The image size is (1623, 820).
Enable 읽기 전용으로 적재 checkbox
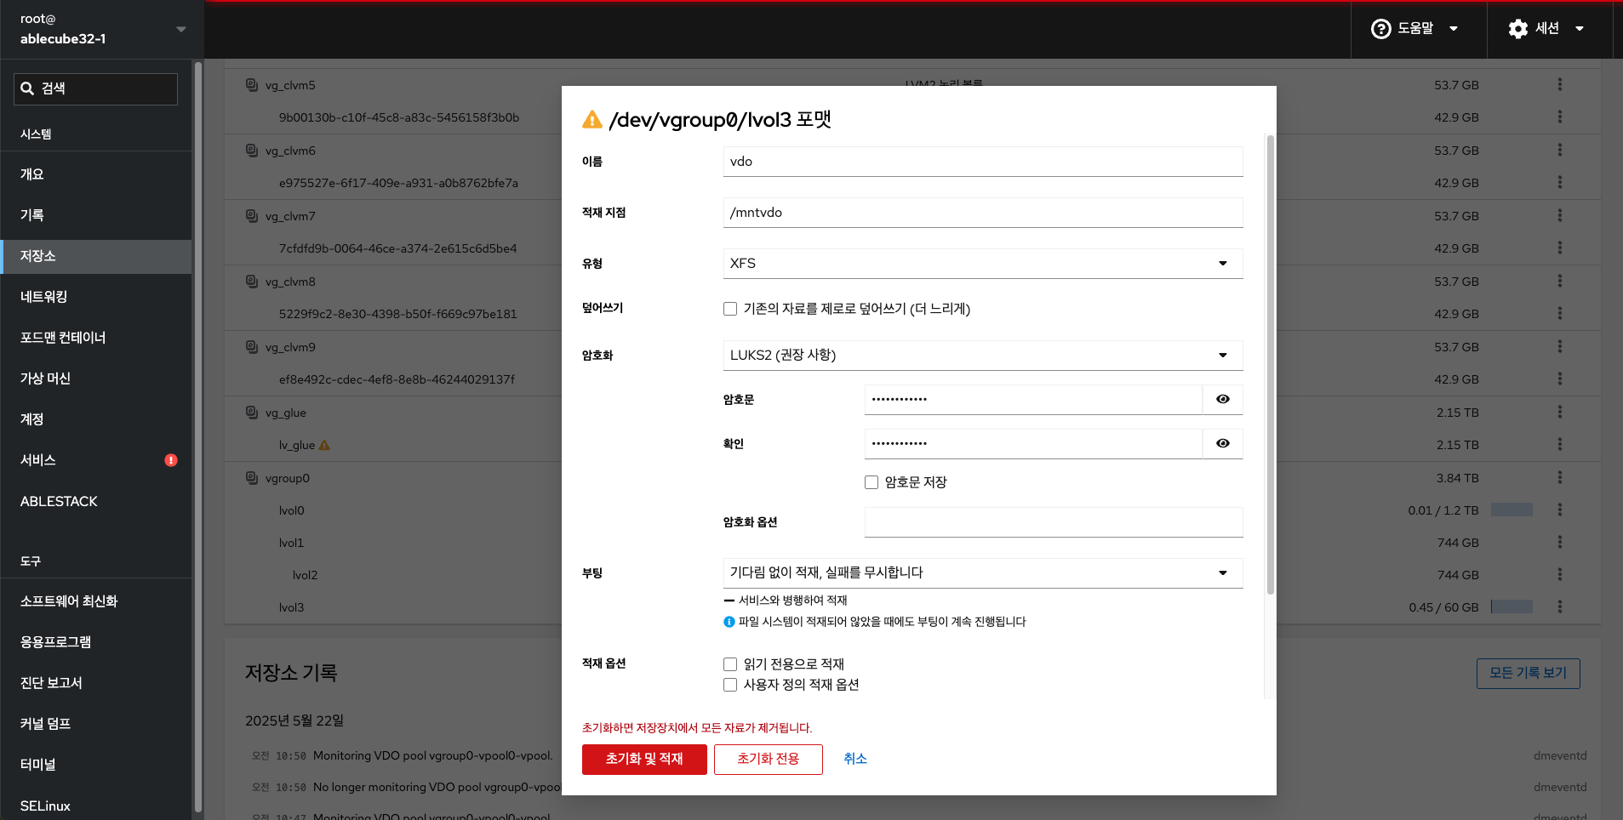[730, 664]
